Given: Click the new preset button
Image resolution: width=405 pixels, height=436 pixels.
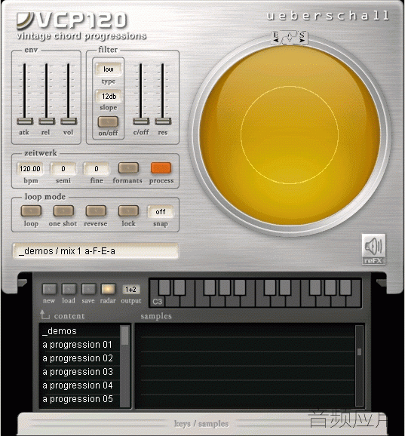Looking at the screenshot, I should 49,290.
